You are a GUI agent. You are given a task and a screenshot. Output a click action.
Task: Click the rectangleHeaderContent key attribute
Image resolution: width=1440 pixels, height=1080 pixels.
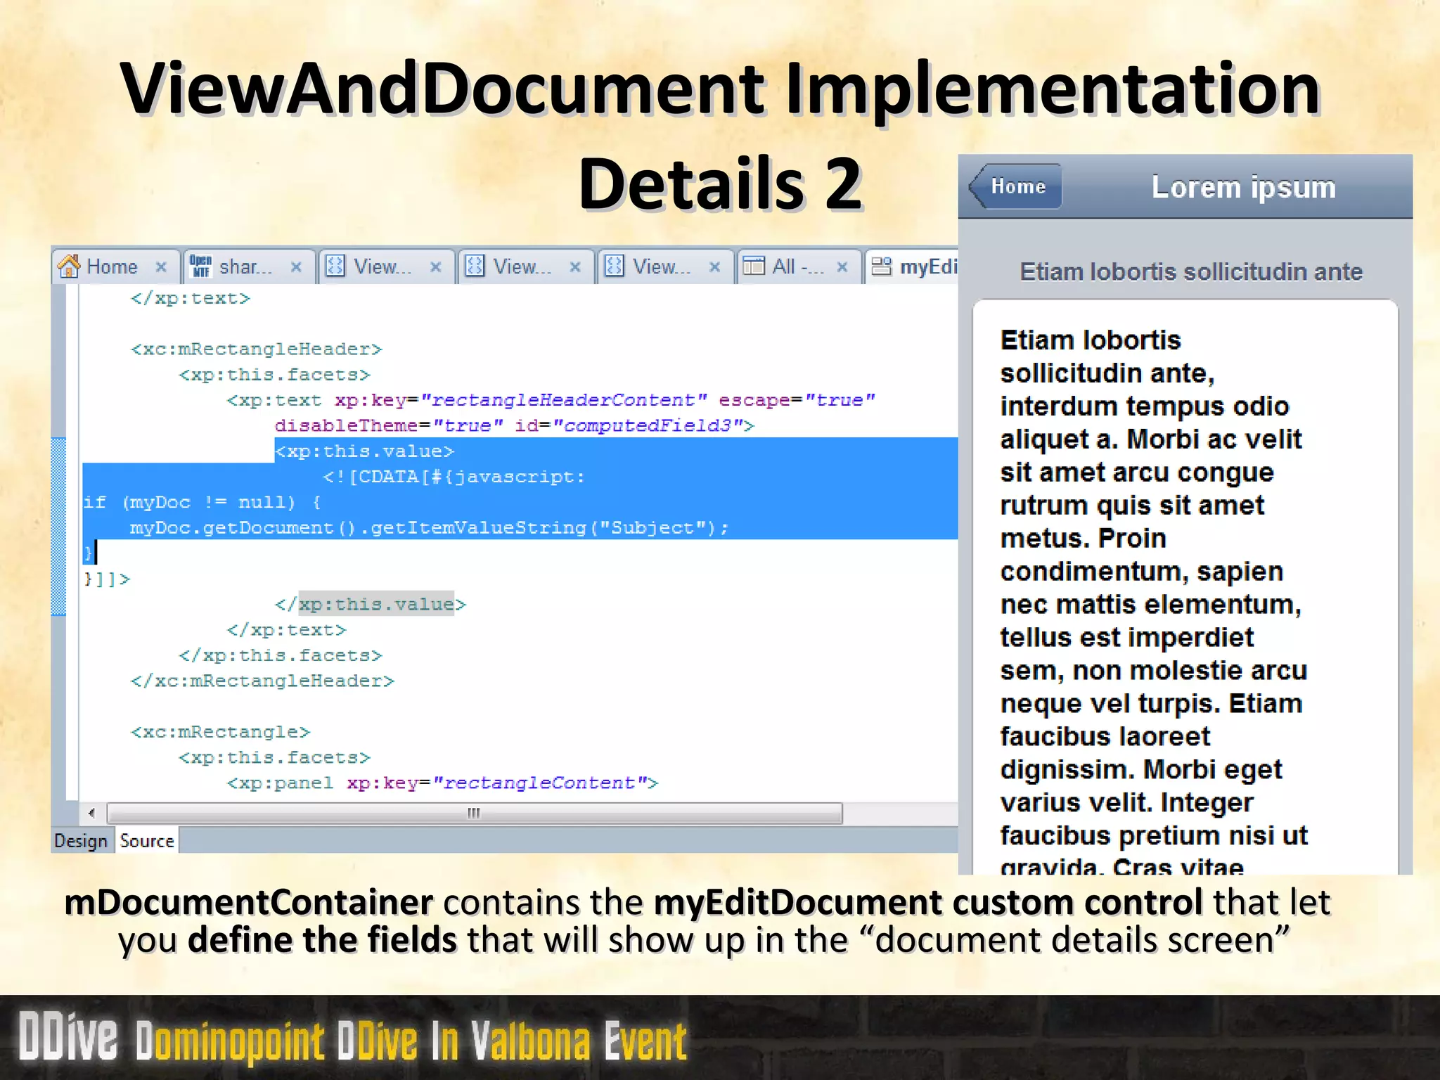click(521, 400)
